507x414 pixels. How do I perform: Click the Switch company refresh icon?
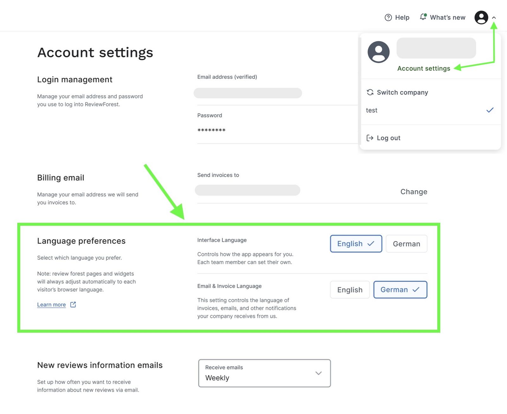point(370,92)
